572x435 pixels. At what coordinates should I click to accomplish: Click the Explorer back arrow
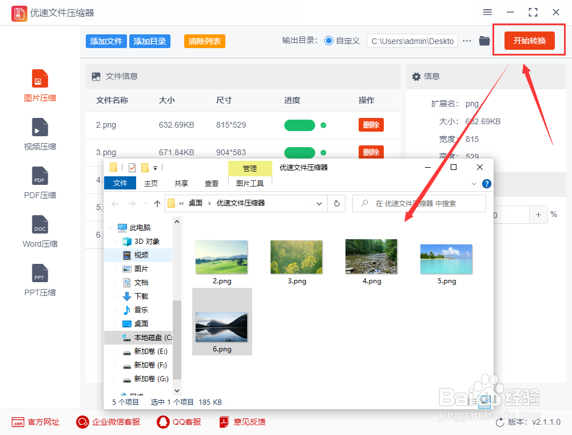click(116, 204)
